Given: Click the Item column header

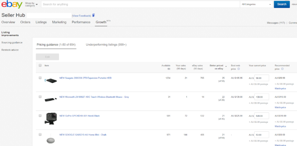Looking at the screenshot, I should tap(47, 66).
